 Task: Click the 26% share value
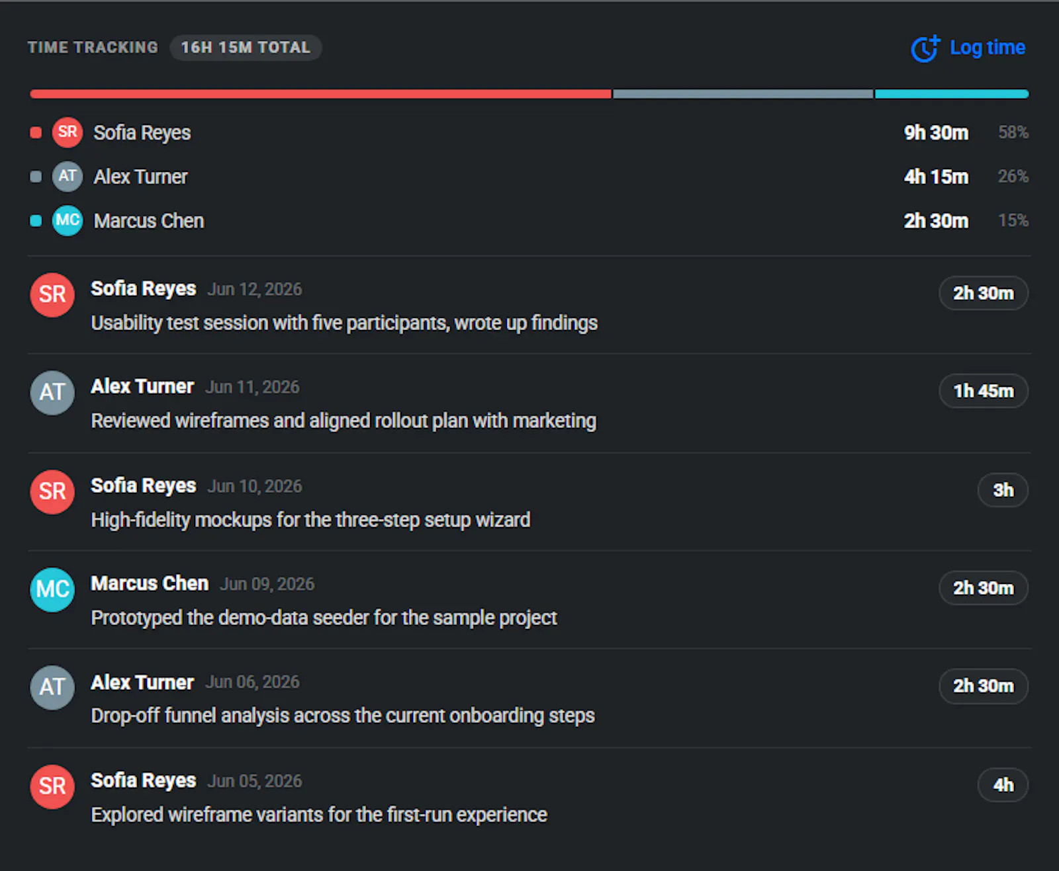coord(1013,177)
